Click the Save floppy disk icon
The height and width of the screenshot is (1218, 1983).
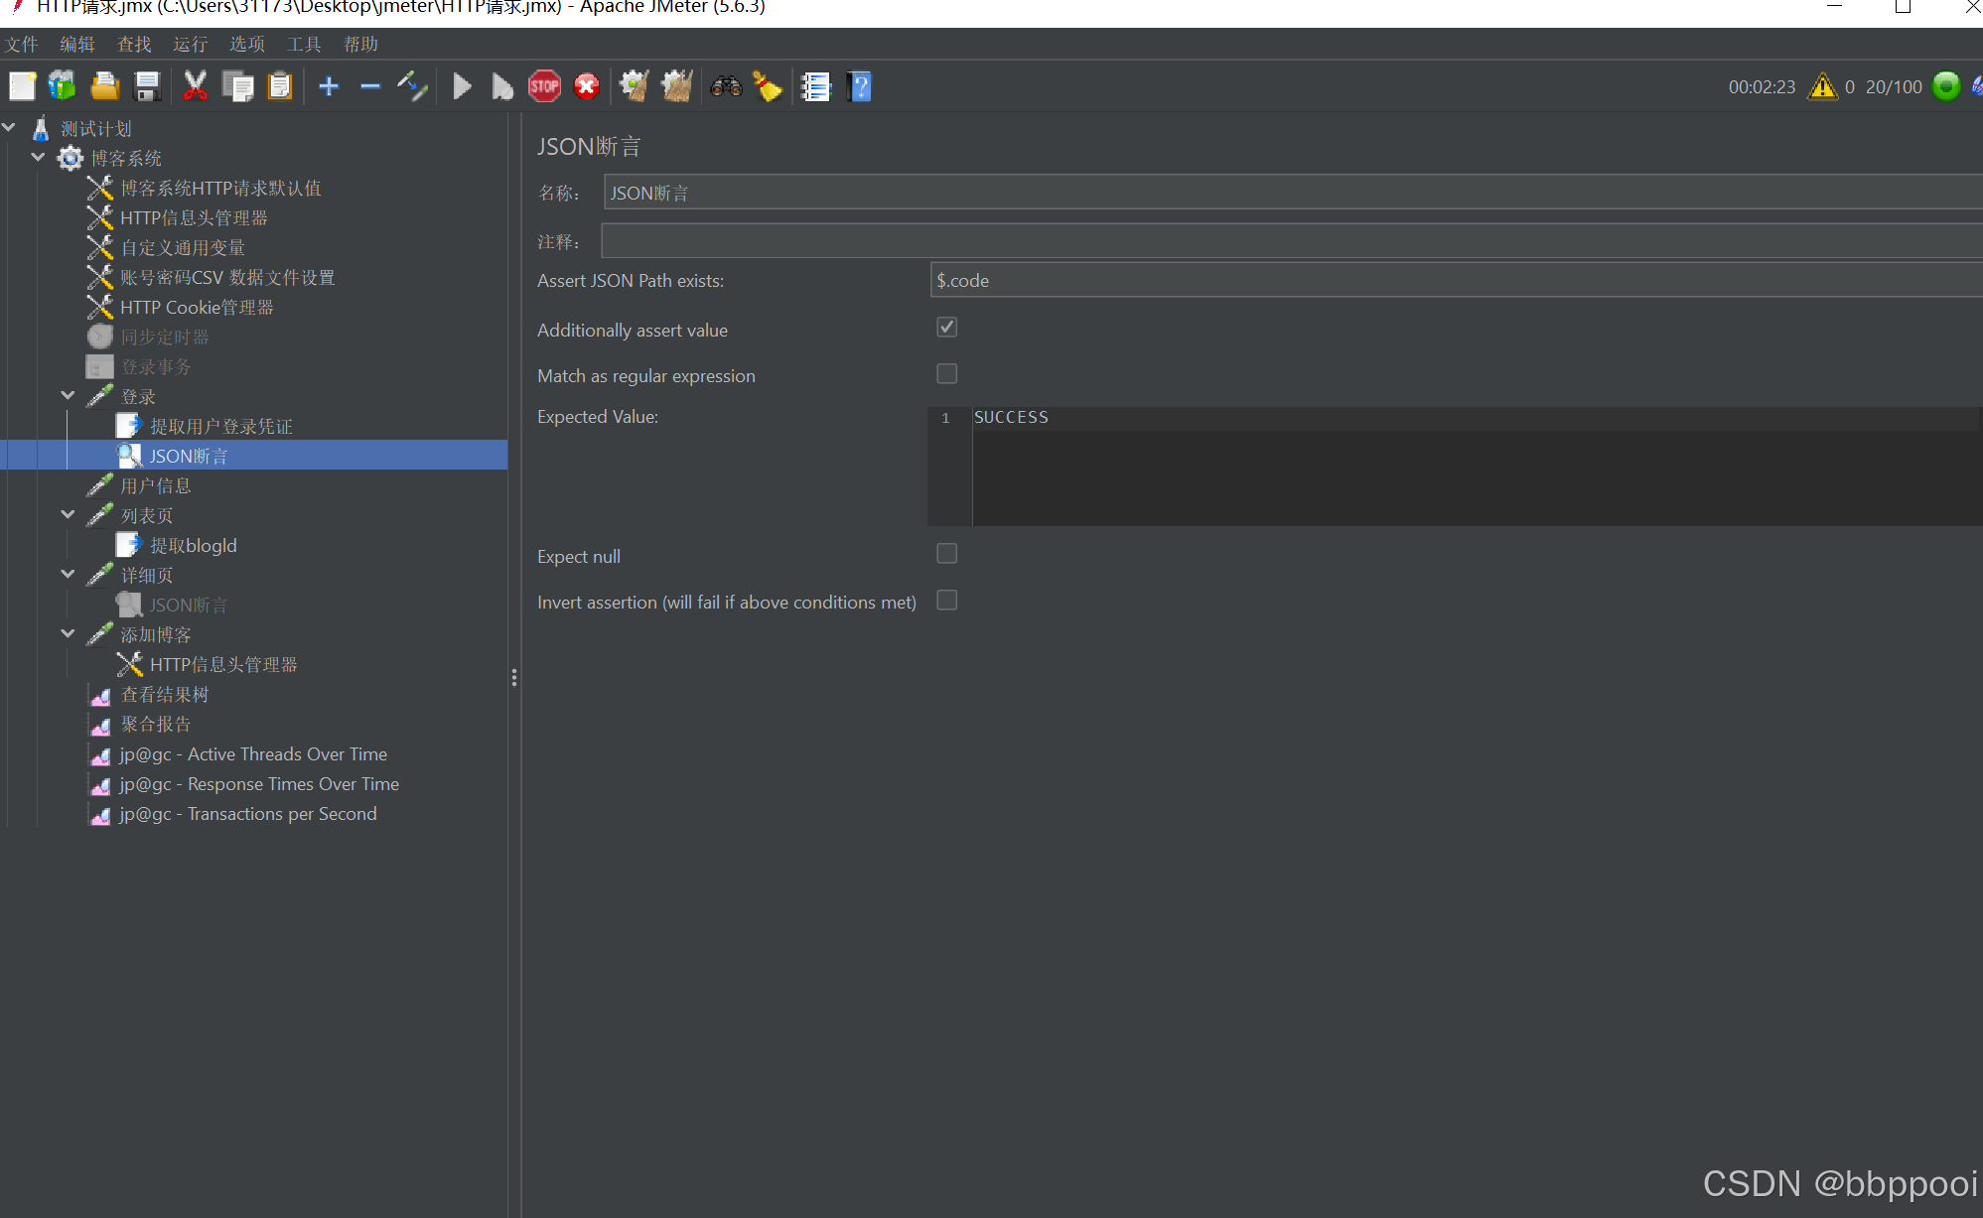[x=147, y=87]
